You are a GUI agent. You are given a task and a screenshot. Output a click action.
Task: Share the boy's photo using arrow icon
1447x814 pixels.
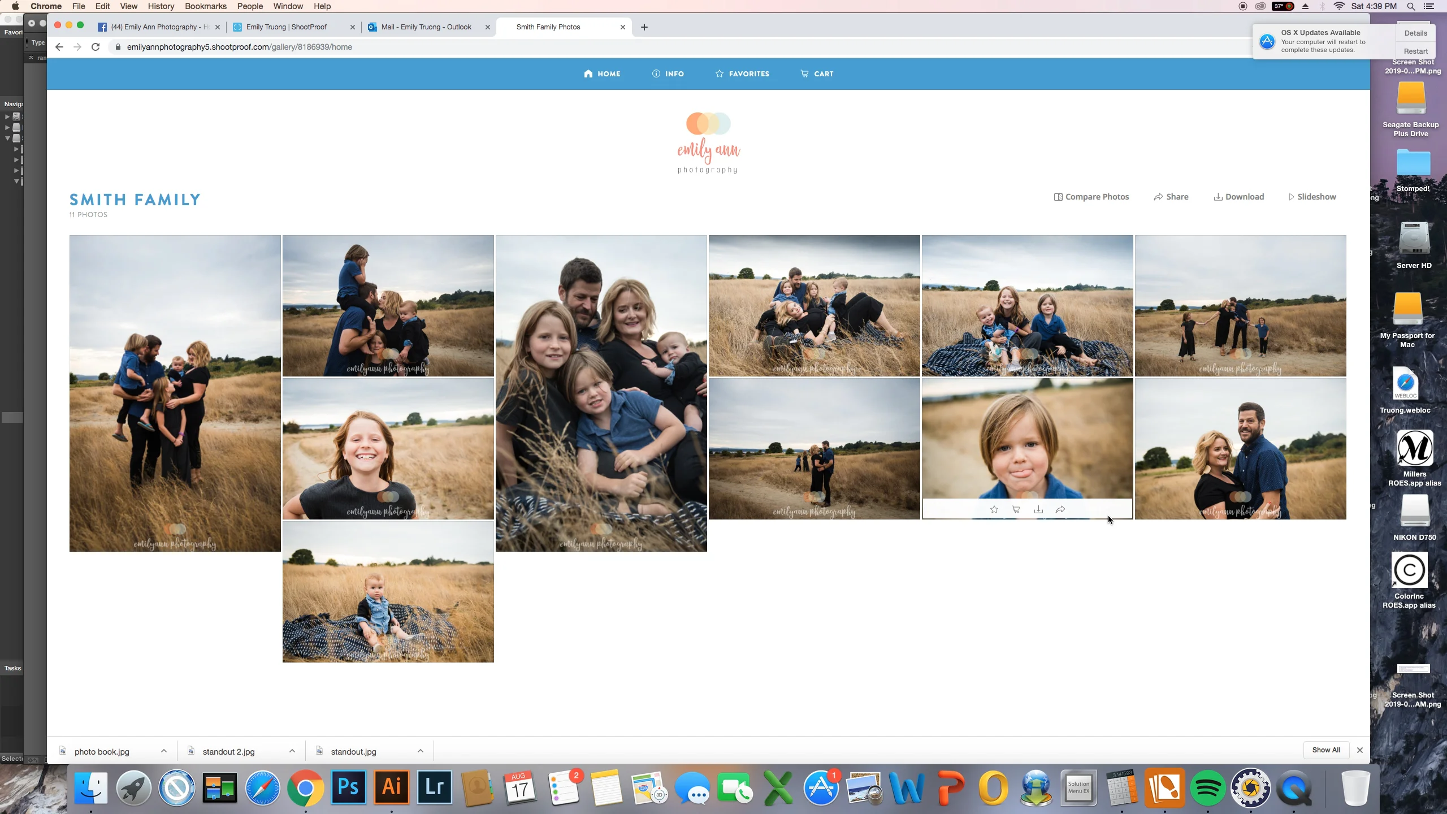pos(1060,510)
